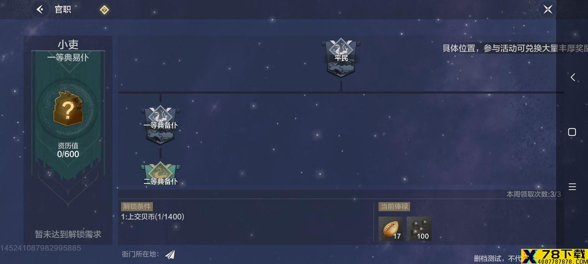Select the 一等典备仆 rank badge
The height and width of the screenshot is (264, 588).
click(x=160, y=125)
